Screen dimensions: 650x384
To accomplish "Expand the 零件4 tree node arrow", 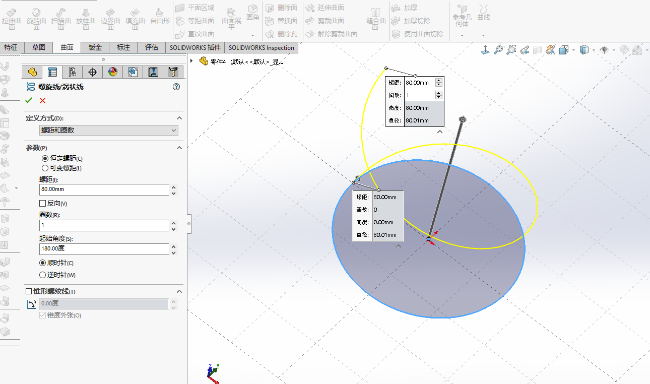I will coord(192,61).
